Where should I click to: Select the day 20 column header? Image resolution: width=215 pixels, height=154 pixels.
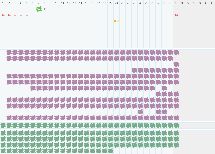coord(116,3)
